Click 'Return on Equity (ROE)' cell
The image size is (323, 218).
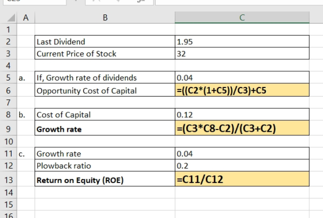tap(105, 179)
